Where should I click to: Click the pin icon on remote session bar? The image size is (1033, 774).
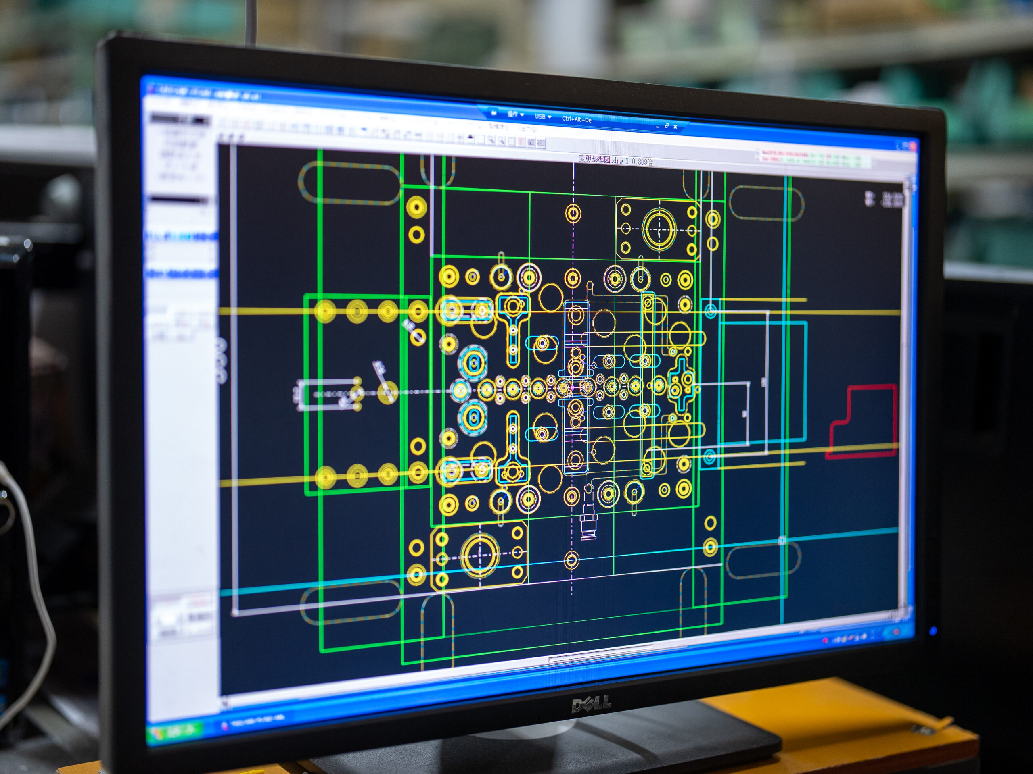(x=493, y=113)
